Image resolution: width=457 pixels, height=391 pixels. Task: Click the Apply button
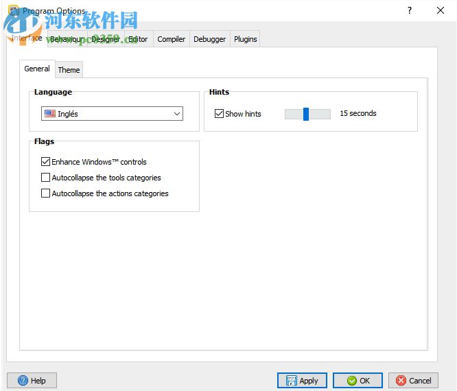click(x=302, y=381)
